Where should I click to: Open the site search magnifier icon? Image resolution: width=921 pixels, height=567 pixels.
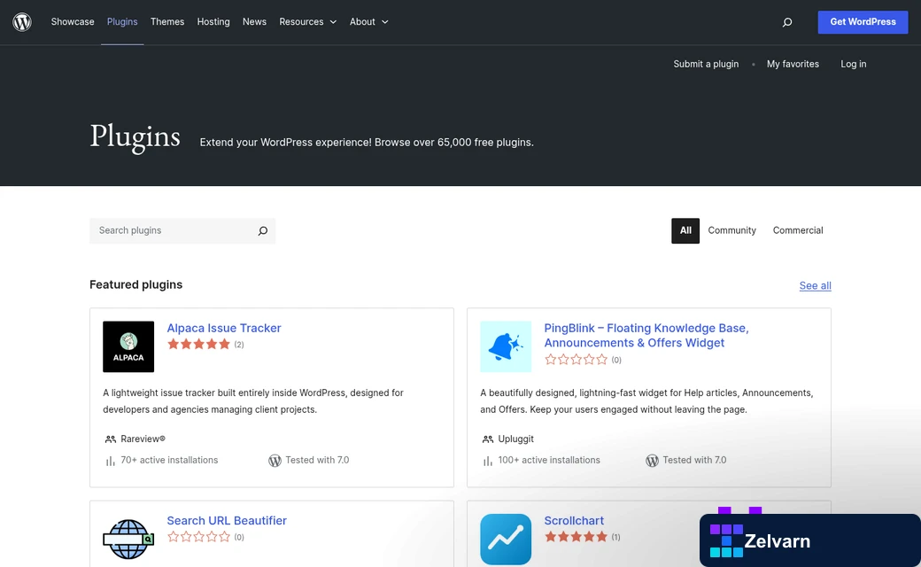click(787, 22)
